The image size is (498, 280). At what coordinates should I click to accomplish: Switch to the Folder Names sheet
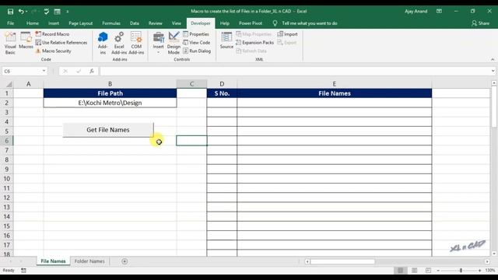tap(89, 261)
